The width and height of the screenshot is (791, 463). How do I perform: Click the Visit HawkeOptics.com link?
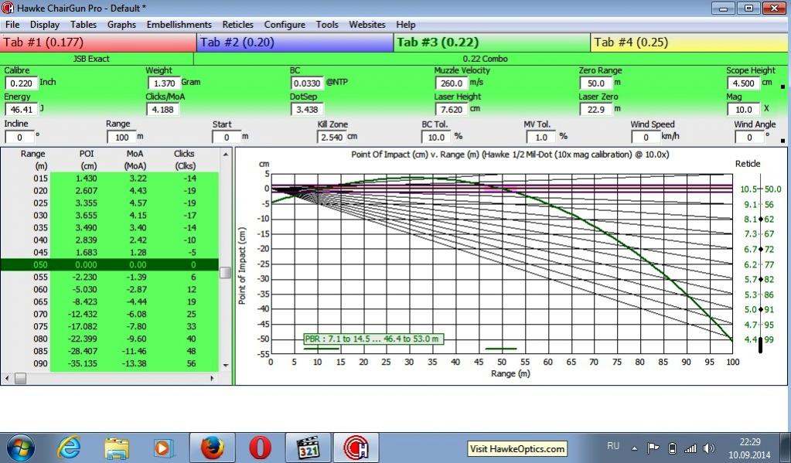pyautogui.click(x=517, y=449)
